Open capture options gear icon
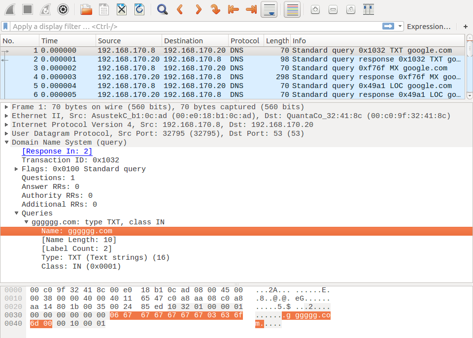 pyautogui.click(x=63, y=9)
